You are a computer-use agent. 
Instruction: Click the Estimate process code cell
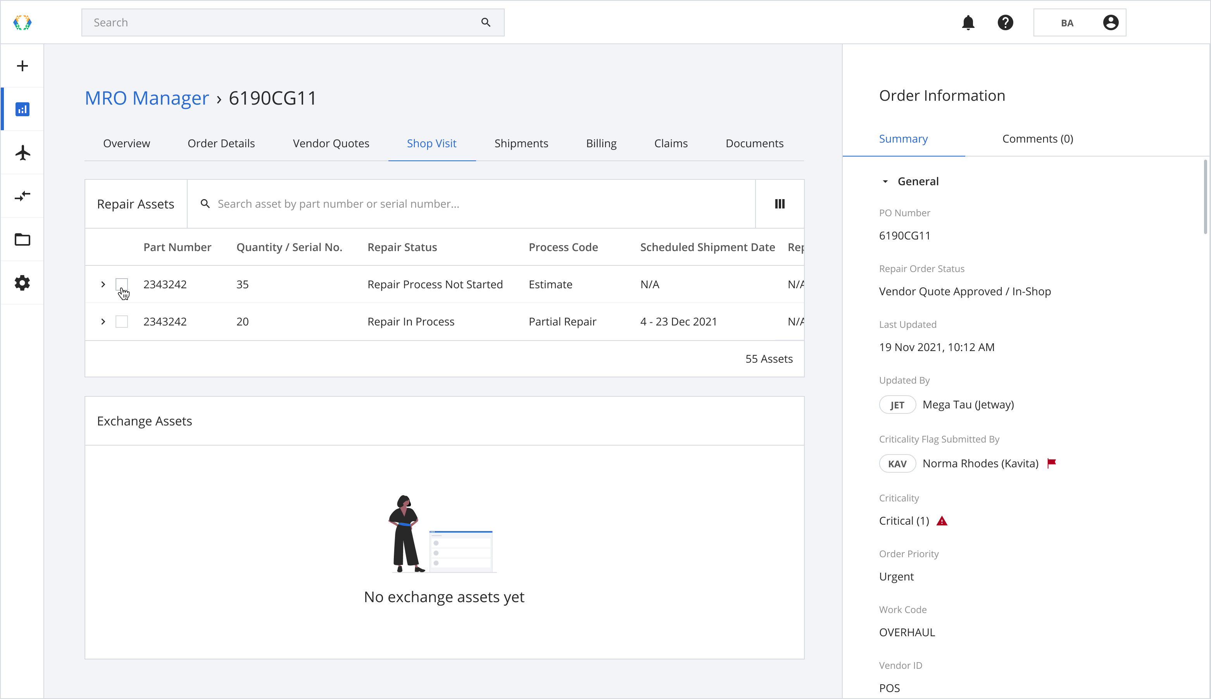click(x=550, y=284)
